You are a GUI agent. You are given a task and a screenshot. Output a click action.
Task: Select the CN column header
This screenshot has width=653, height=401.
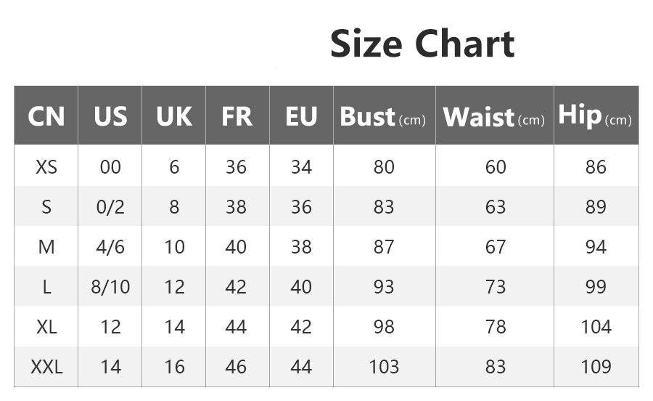coord(46,116)
